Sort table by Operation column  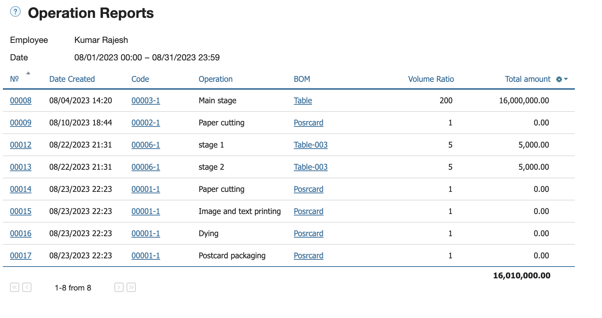coord(216,79)
